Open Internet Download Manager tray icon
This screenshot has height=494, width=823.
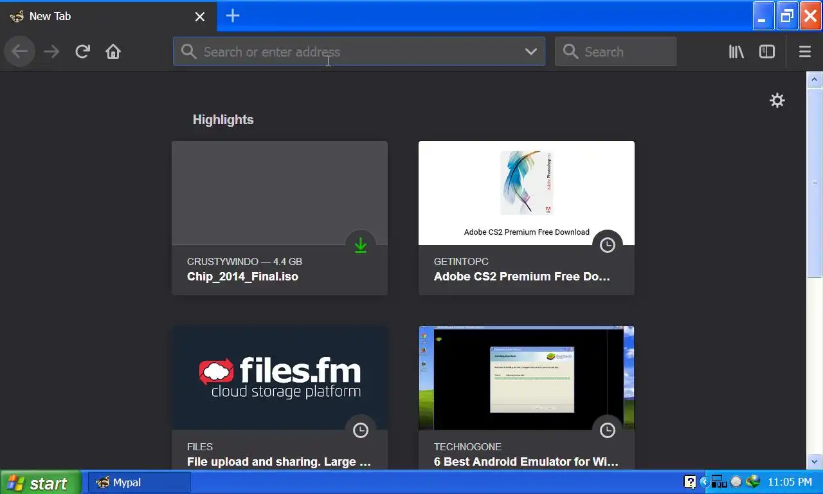click(x=752, y=482)
